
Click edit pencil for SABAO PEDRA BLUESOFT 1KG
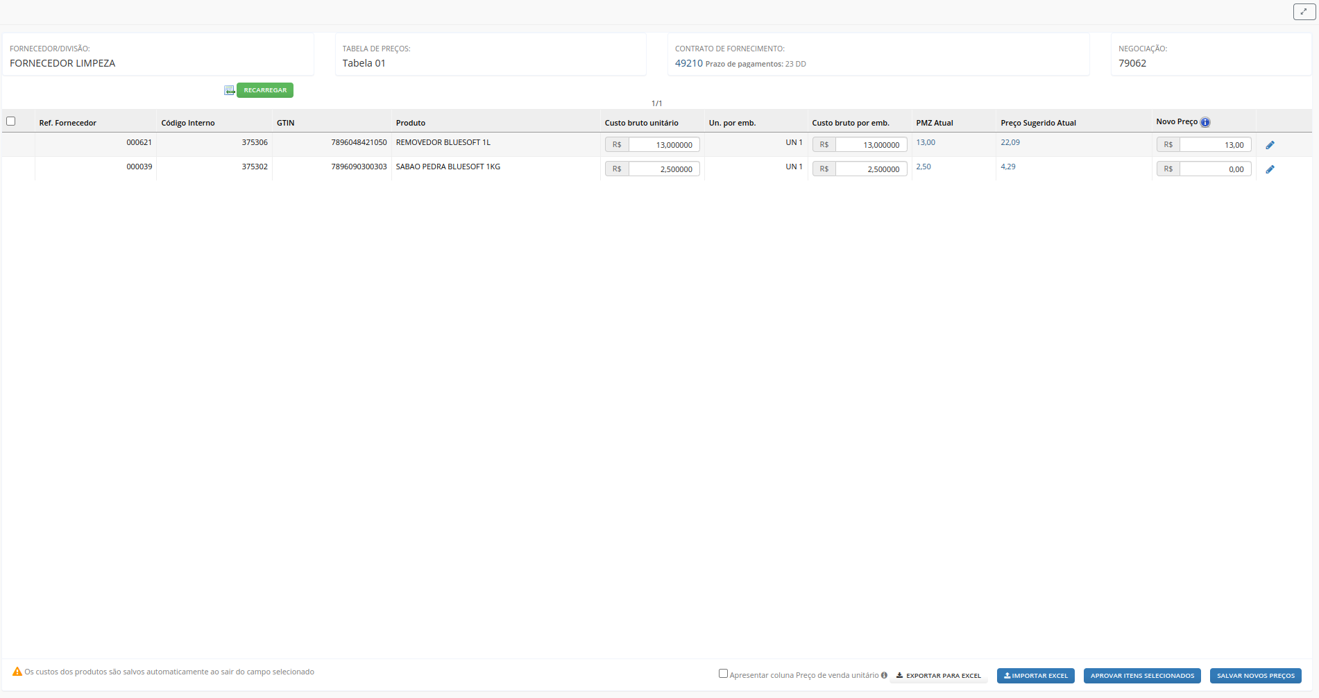(1270, 169)
